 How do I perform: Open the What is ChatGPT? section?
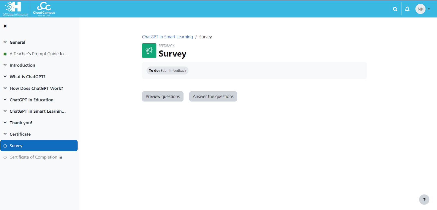coord(28,77)
